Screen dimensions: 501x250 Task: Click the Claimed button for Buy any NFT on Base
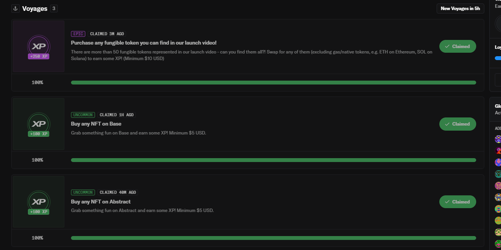(x=458, y=124)
